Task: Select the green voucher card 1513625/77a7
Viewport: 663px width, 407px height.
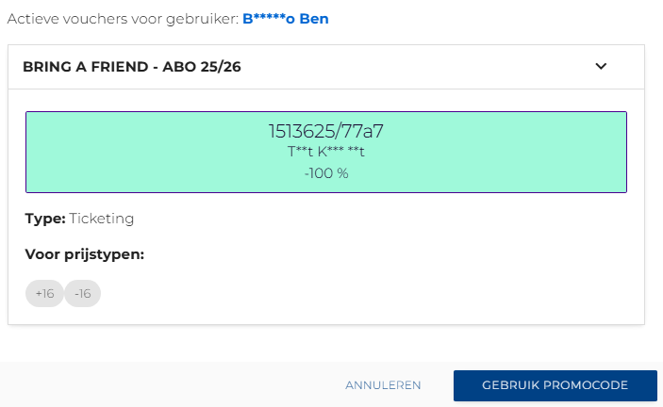Action: [326, 152]
